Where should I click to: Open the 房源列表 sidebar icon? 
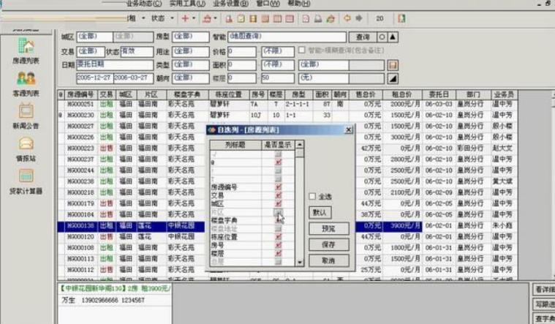tap(26, 48)
